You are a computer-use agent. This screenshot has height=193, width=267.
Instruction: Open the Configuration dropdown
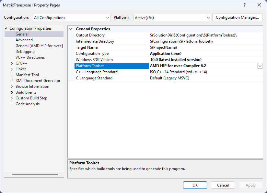pos(72,18)
